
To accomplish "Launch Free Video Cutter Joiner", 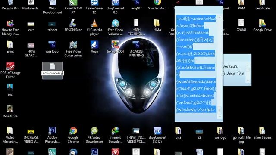I will (x=73, y=49).
